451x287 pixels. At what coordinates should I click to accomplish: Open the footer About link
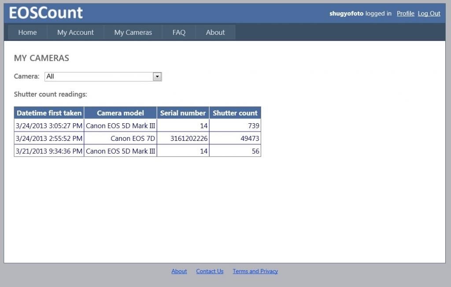coord(179,271)
